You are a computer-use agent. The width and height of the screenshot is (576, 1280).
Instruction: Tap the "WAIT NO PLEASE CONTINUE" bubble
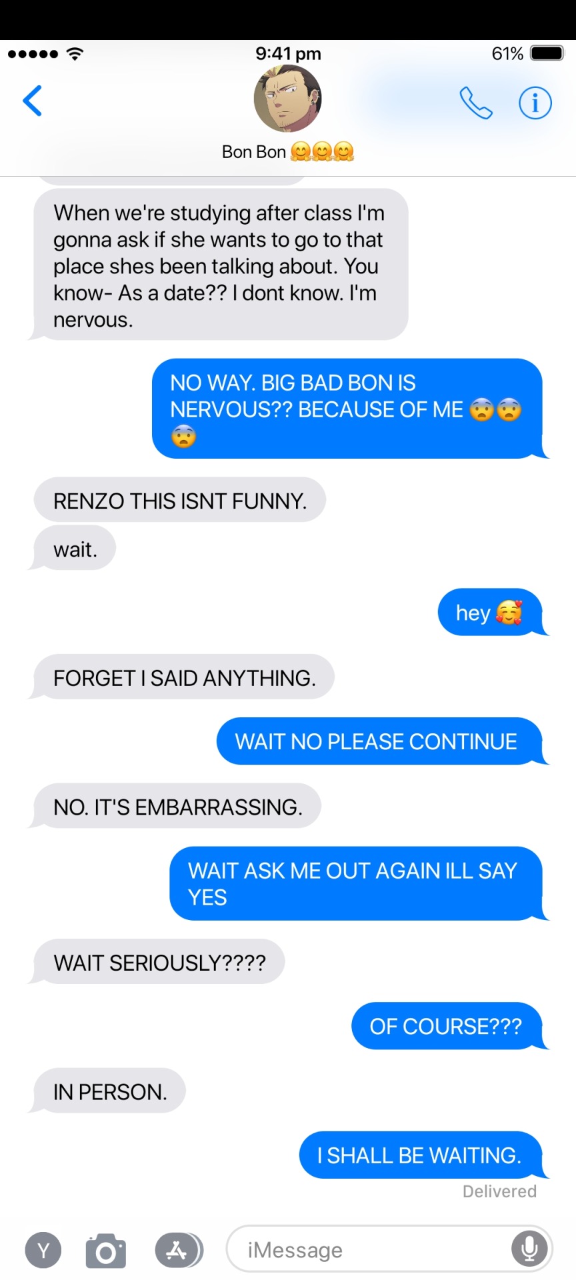(381, 741)
